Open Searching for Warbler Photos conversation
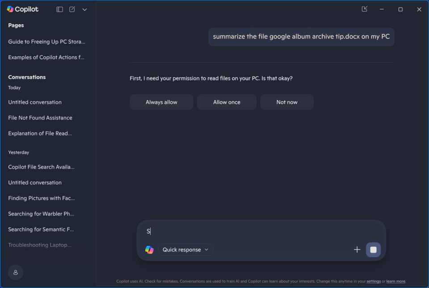The image size is (429, 288). coord(41,214)
